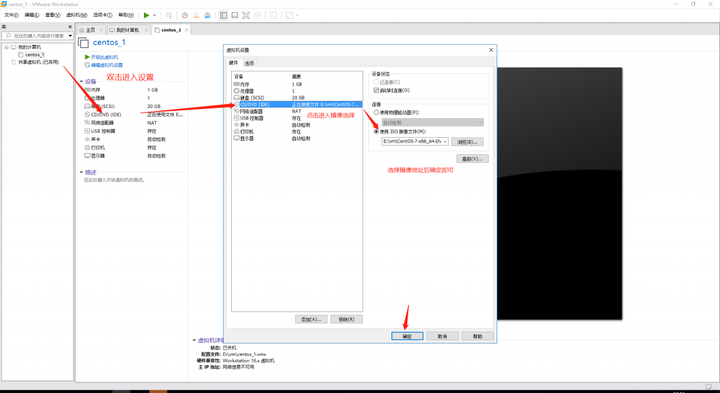Viewport: 720px width, 393px height.
Task: Click the 网络适配器 icon in settings dialog list
Action: pyautogui.click(x=236, y=111)
